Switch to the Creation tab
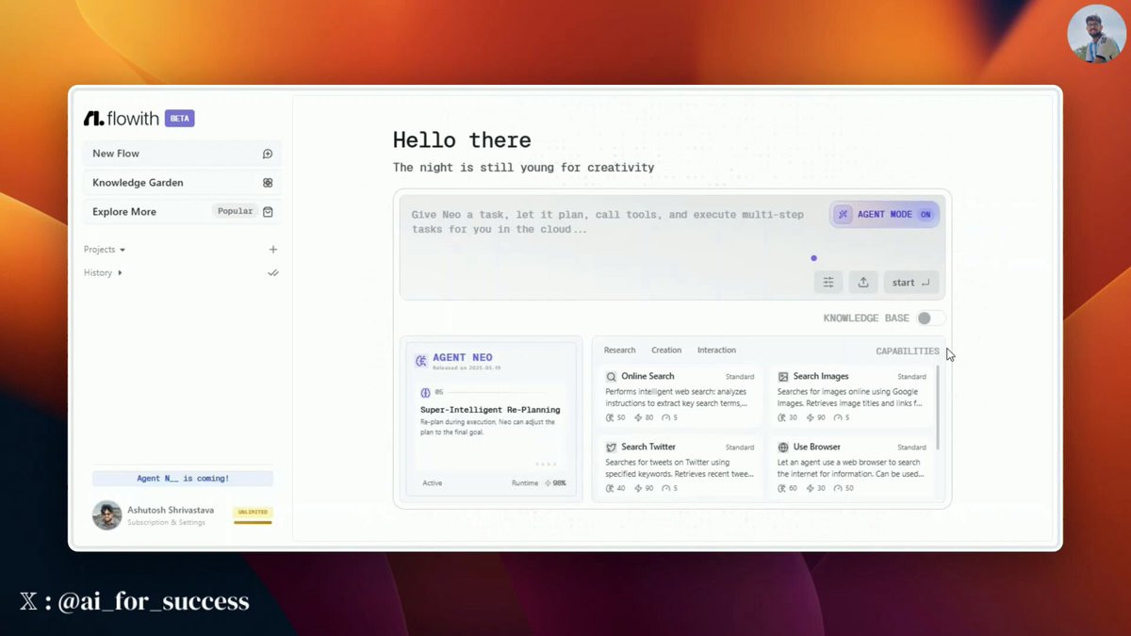 [x=666, y=351]
